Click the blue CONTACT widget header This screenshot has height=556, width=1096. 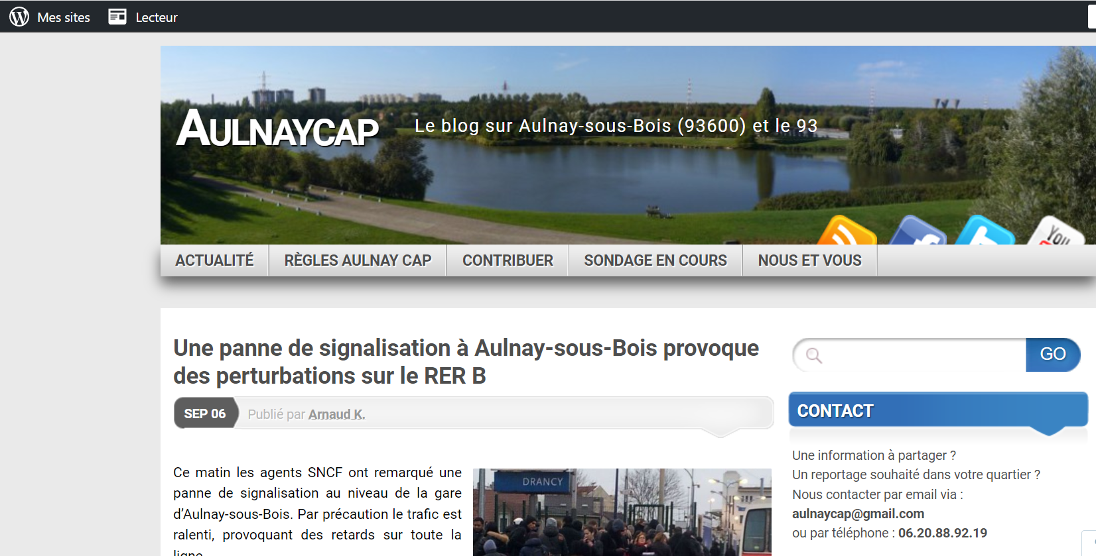pos(937,411)
